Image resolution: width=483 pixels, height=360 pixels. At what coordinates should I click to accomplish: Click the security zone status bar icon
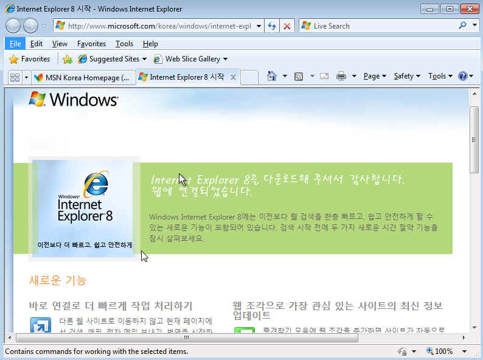pos(402,351)
